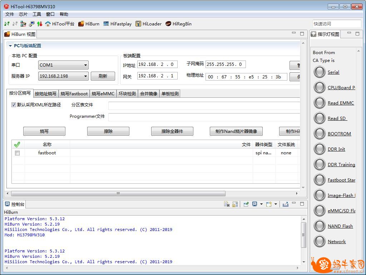Click the red-green transfer arrows icon

coord(40,24)
